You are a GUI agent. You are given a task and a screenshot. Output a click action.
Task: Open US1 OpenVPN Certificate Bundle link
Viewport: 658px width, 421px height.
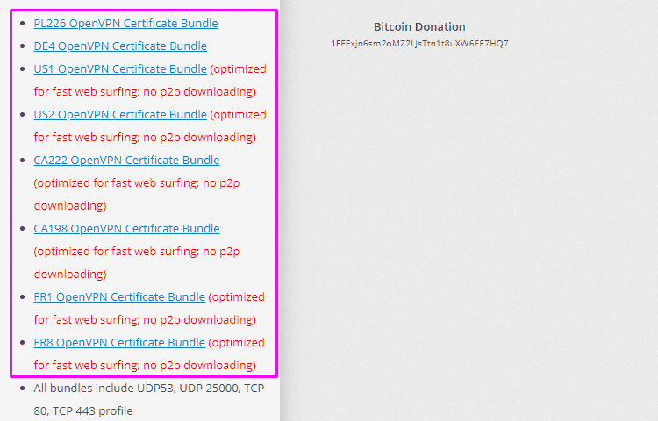click(x=120, y=68)
